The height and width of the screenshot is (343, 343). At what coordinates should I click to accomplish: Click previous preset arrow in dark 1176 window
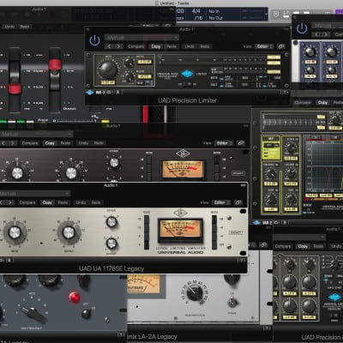pyautogui.click(x=3, y=143)
